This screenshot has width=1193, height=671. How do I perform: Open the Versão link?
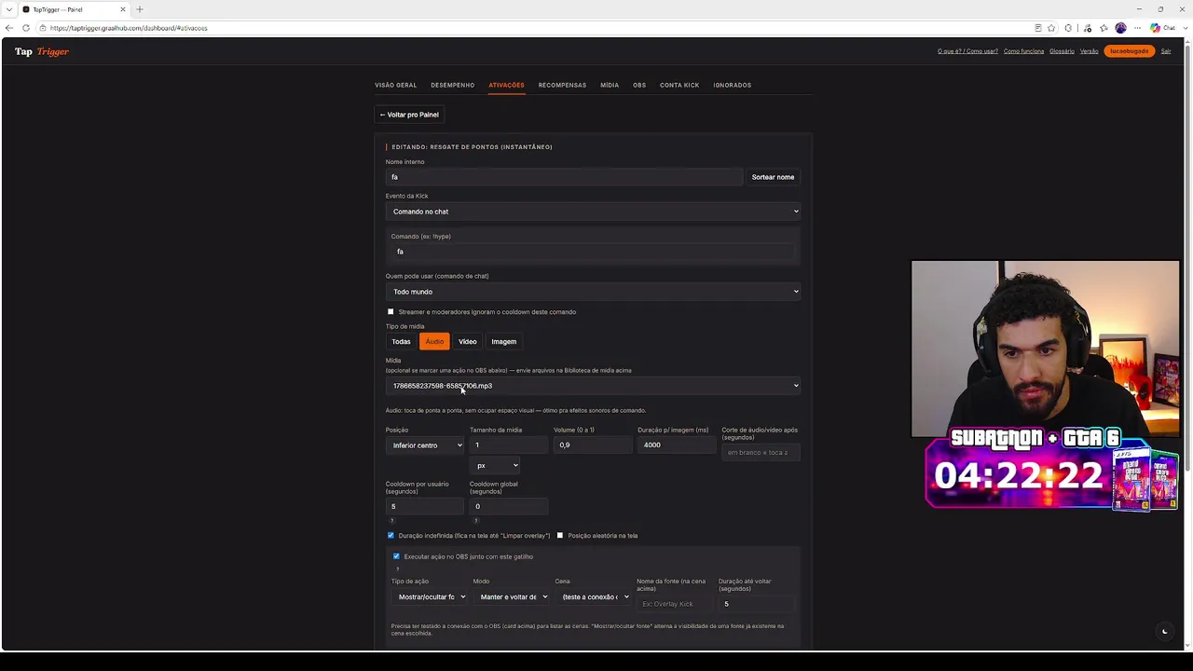point(1089,51)
